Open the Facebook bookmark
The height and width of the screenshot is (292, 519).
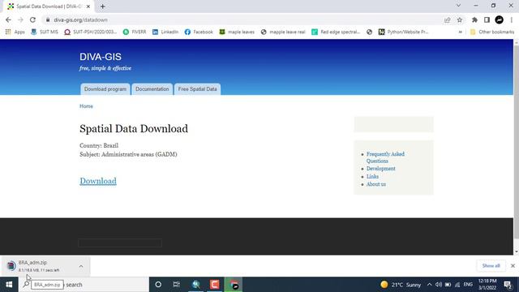click(x=199, y=32)
